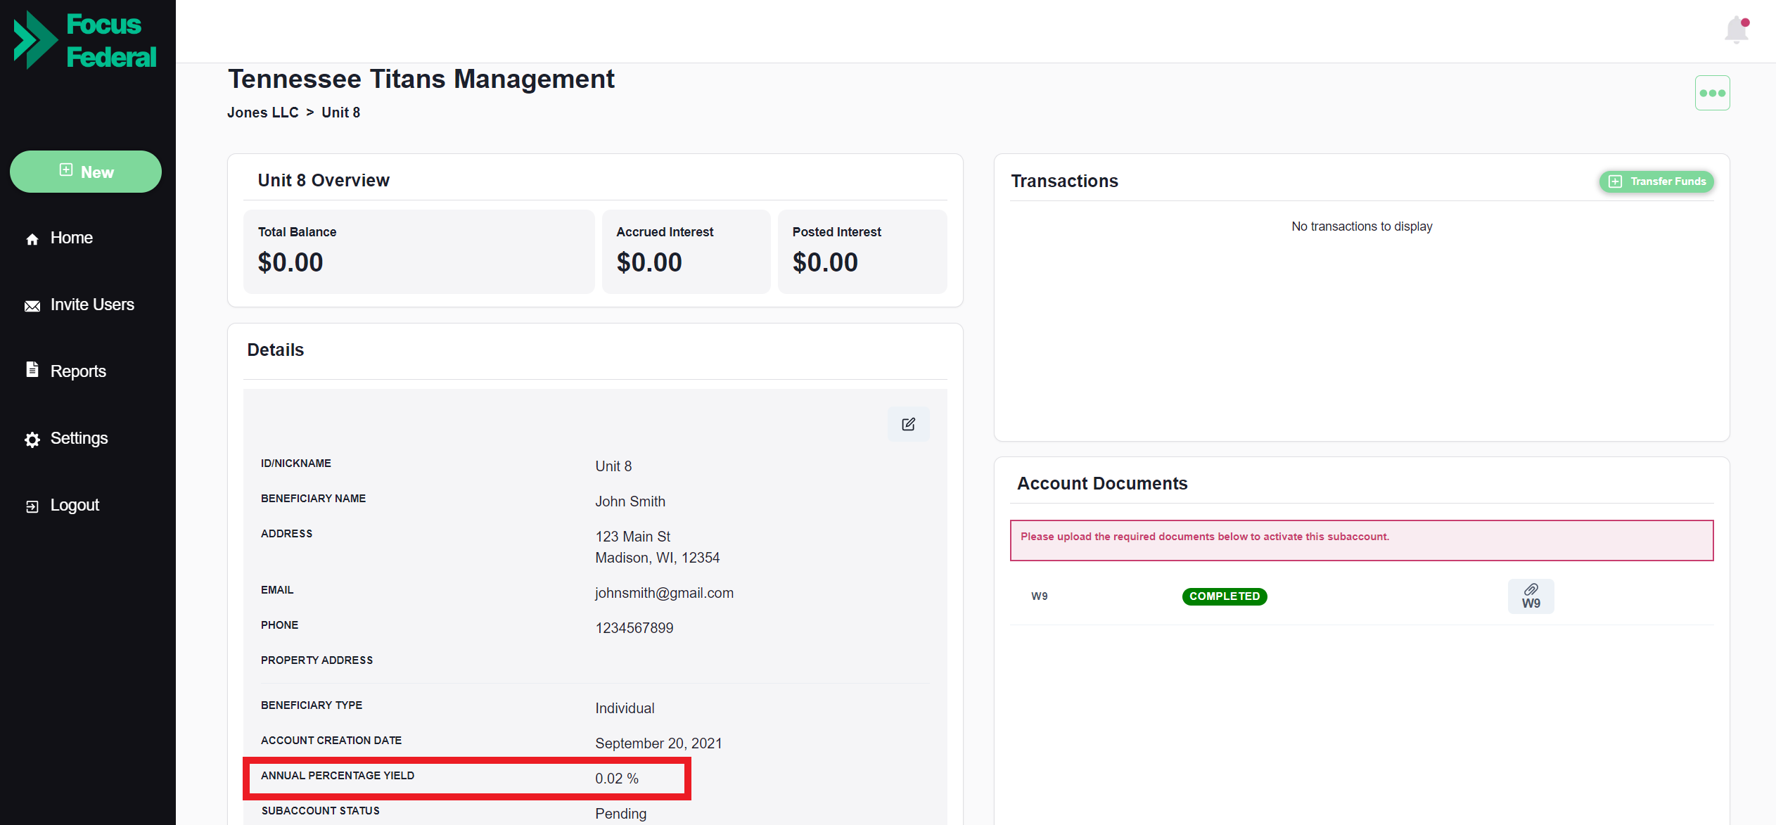This screenshot has width=1776, height=825.
Task: Click the COMPLETED status badge for W9
Action: pos(1225,596)
